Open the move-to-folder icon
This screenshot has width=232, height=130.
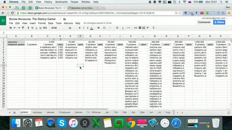tap(65, 19)
